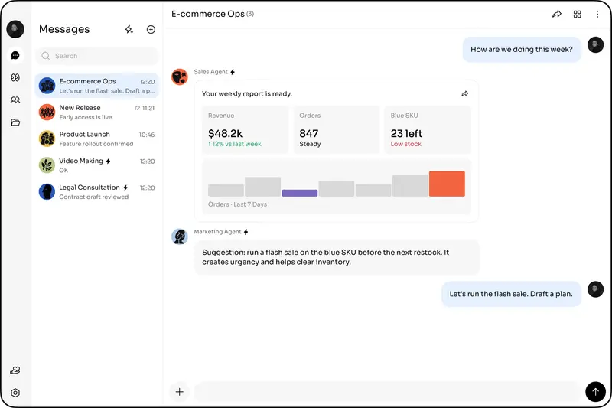Screen dimensions: 612x408
Task: Share the weekly report card
Action: 465,93
